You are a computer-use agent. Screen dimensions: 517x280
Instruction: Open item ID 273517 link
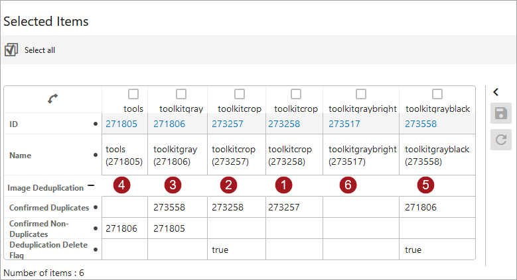(x=344, y=124)
